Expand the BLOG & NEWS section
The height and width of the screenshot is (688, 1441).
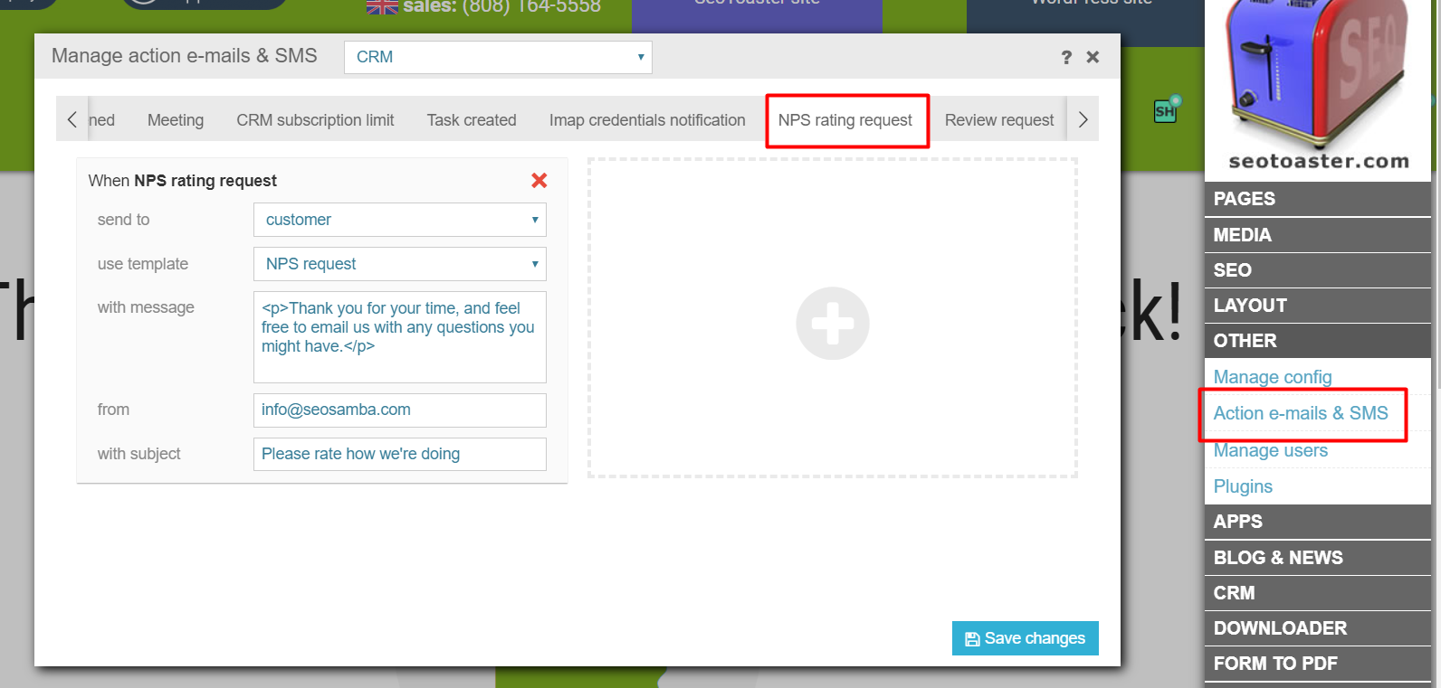pos(1318,558)
